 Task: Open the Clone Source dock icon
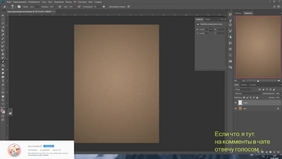pyautogui.click(x=230, y=37)
